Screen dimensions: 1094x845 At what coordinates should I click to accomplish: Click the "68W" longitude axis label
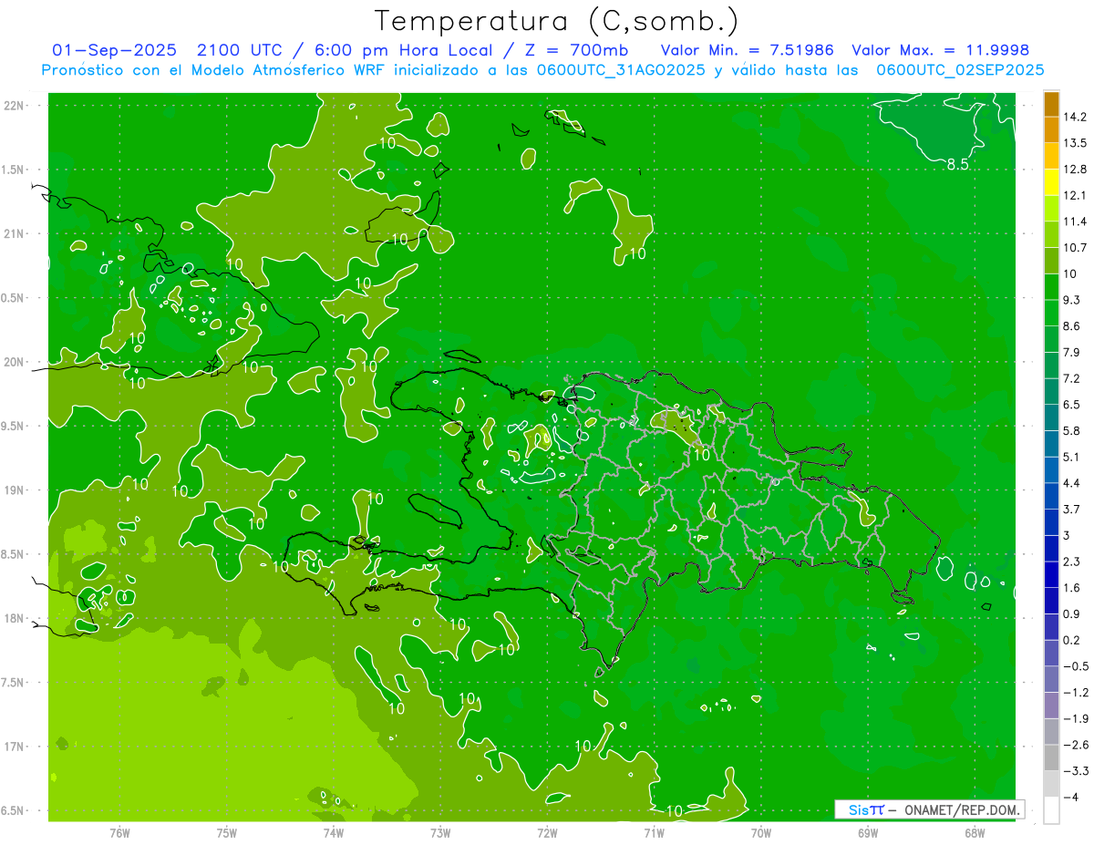pos(975,832)
